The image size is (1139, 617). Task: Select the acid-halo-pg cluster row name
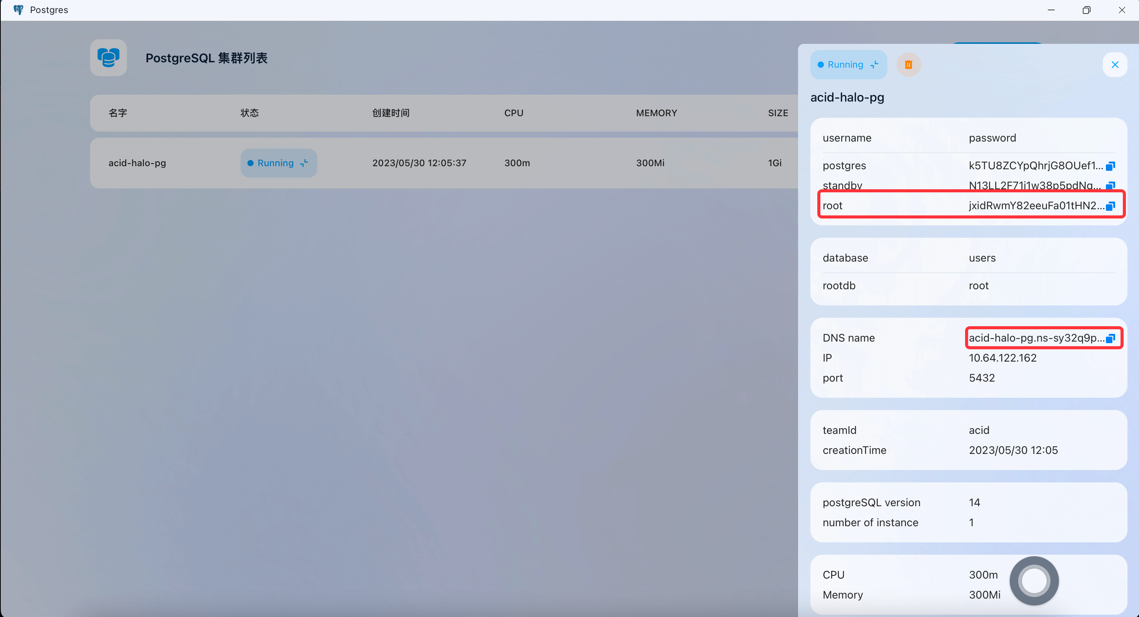(137, 163)
